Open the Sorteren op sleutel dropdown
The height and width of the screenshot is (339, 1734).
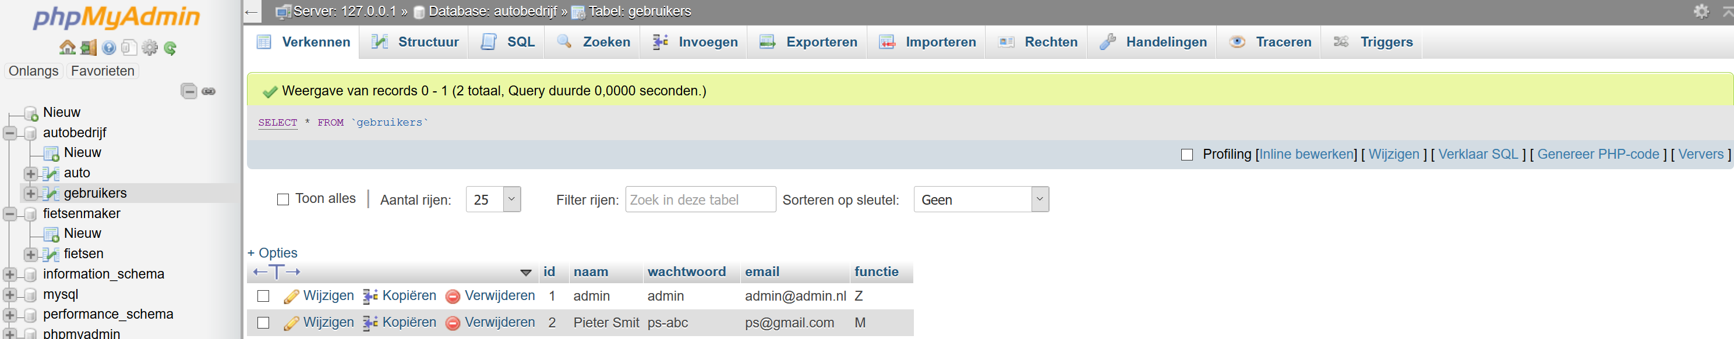[x=981, y=199]
